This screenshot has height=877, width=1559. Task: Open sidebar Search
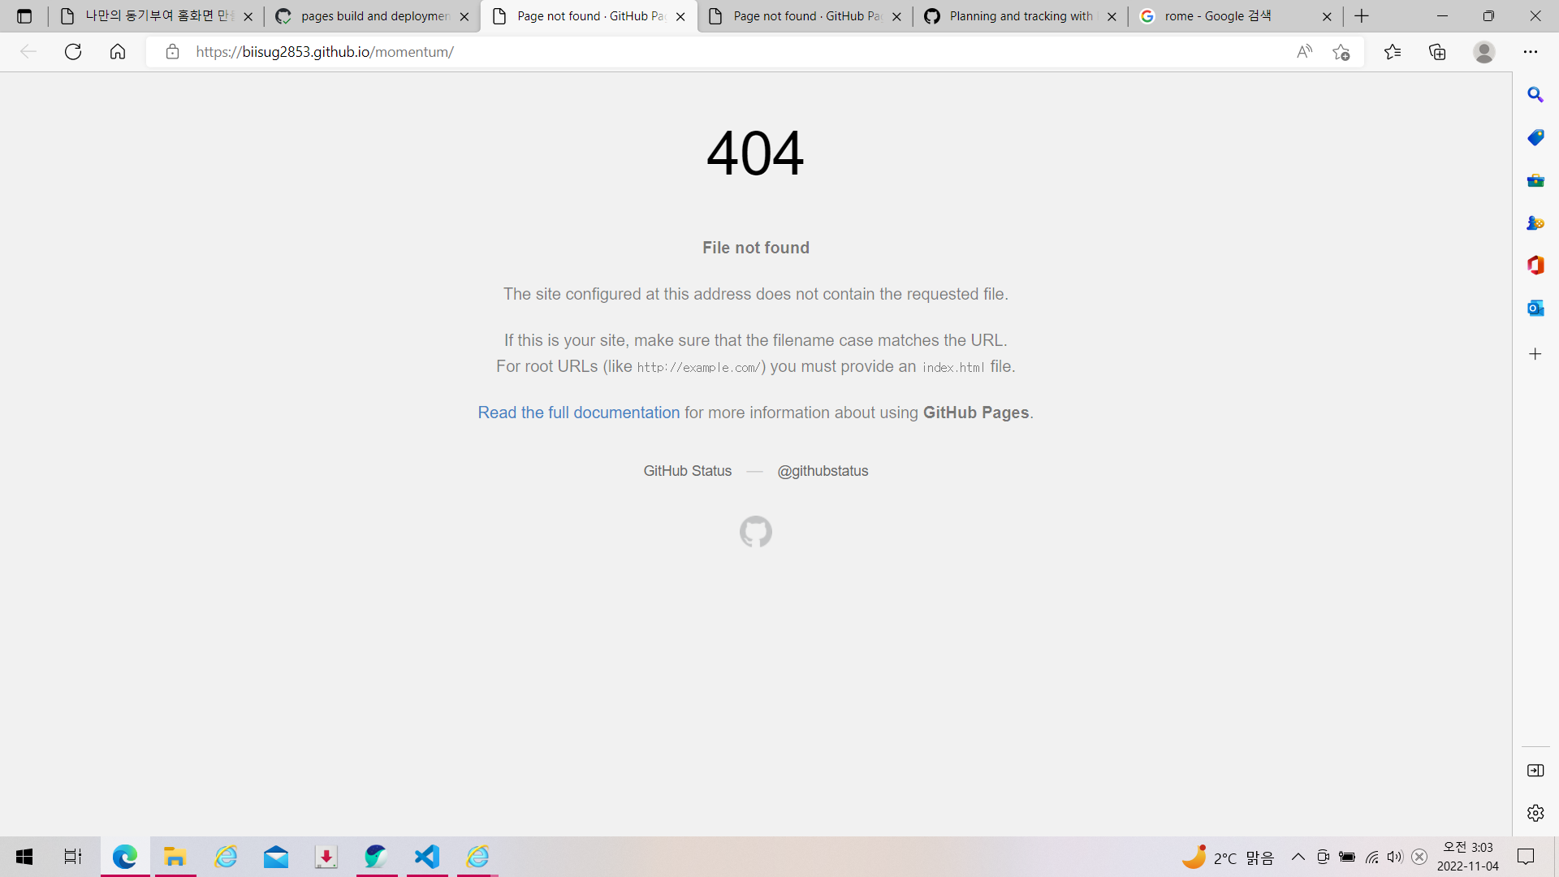(x=1535, y=95)
